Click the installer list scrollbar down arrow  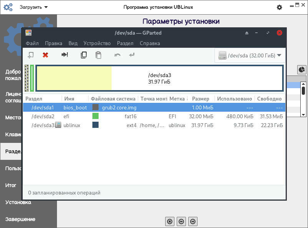[x=303, y=115]
